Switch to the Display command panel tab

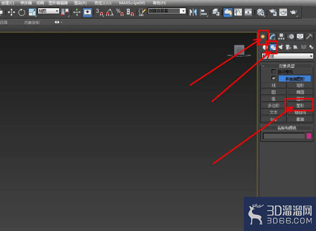pyautogui.click(x=300, y=36)
